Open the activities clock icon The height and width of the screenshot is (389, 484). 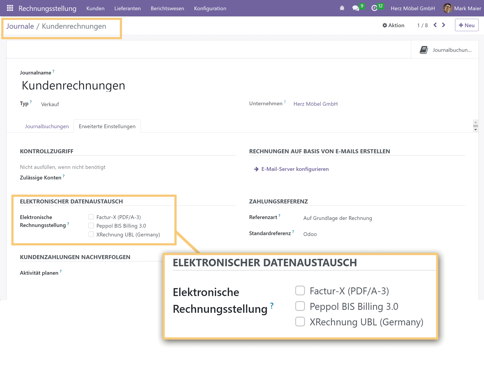tap(374, 8)
